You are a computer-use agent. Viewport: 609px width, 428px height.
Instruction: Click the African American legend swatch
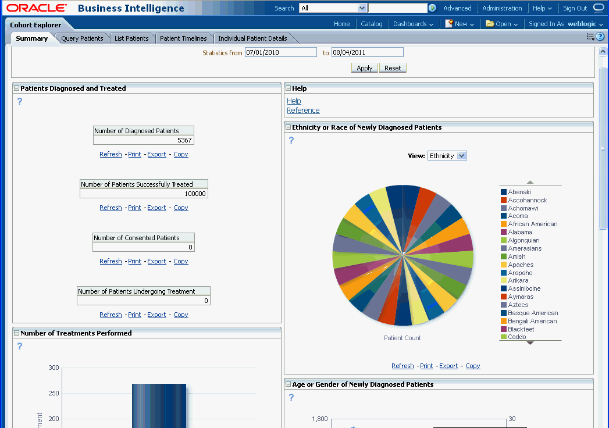504,224
